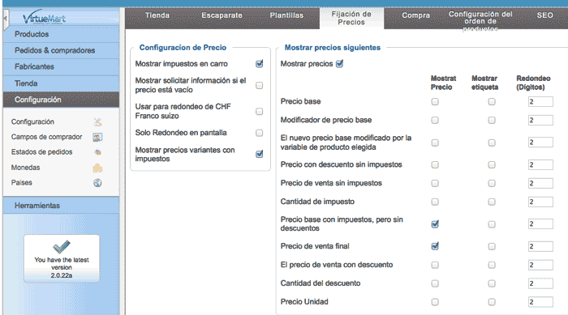Switch to the Escaparate tab

[x=222, y=15]
